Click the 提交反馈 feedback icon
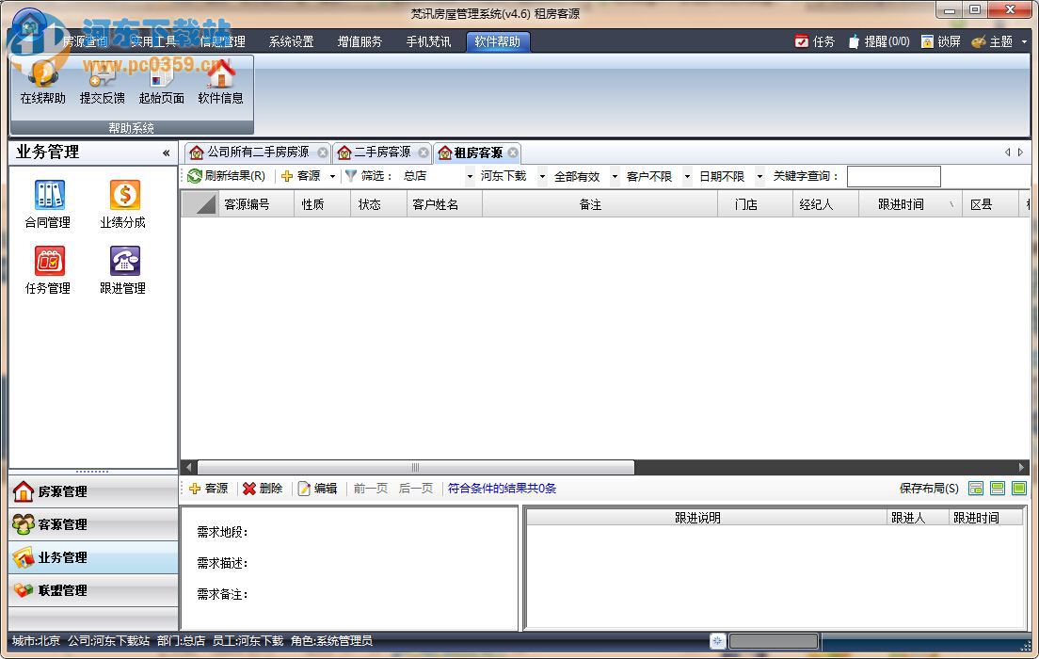The height and width of the screenshot is (659, 1039). [x=102, y=87]
